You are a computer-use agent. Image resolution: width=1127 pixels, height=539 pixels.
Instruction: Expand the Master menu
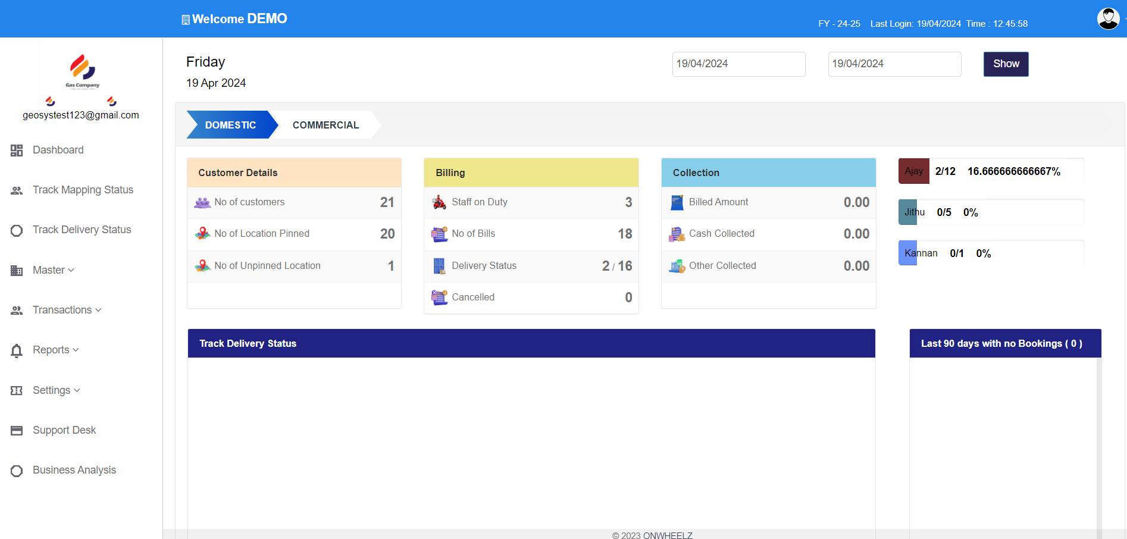pos(53,270)
